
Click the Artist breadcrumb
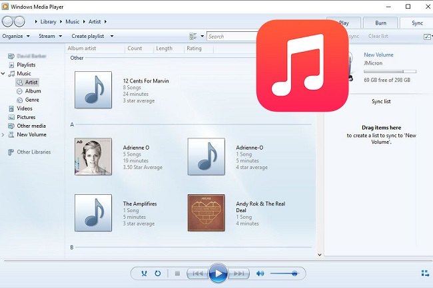95,22
